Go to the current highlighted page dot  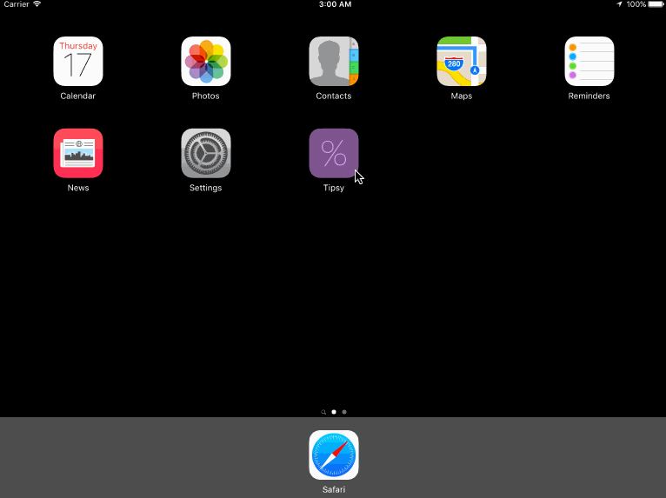coord(334,412)
